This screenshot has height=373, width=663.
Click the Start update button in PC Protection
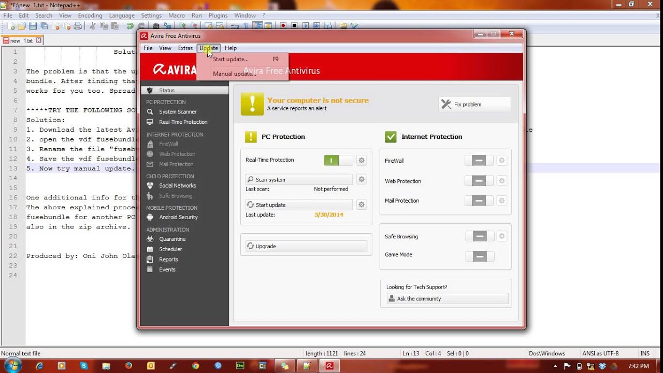tap(299, 205)
